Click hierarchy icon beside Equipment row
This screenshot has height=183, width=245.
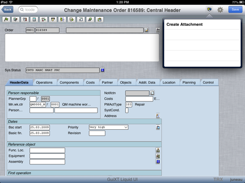pyautogui.click(x=158, y=156)
